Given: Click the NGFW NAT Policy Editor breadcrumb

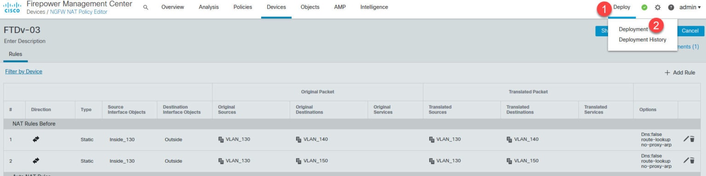Looking at the screenshot, I should (x=78, y=12).
